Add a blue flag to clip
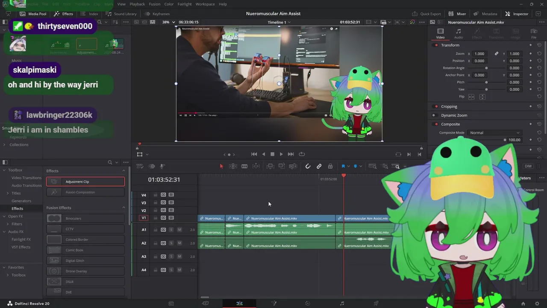547x308 pixels. pos(343,166)
